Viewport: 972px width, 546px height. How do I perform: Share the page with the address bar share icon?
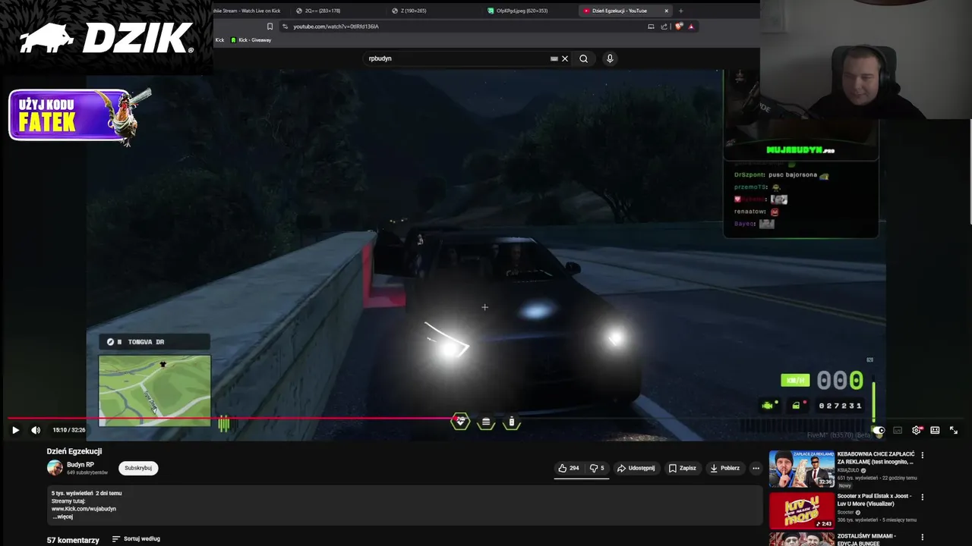[664, 27]
